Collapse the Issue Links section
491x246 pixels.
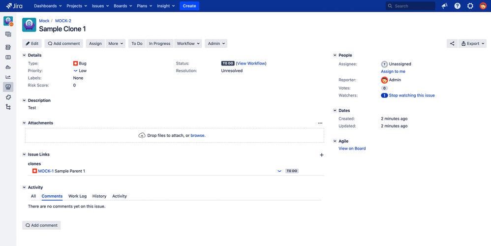click(24, 154)
